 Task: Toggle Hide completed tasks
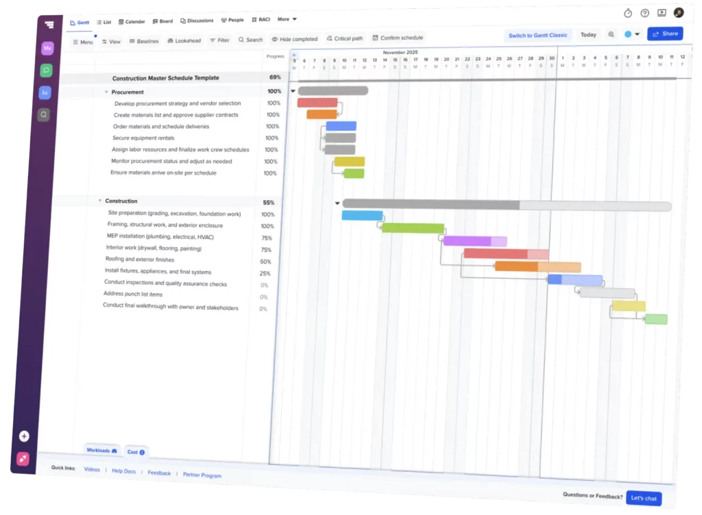pyautogui.click(x=294, y=39)
